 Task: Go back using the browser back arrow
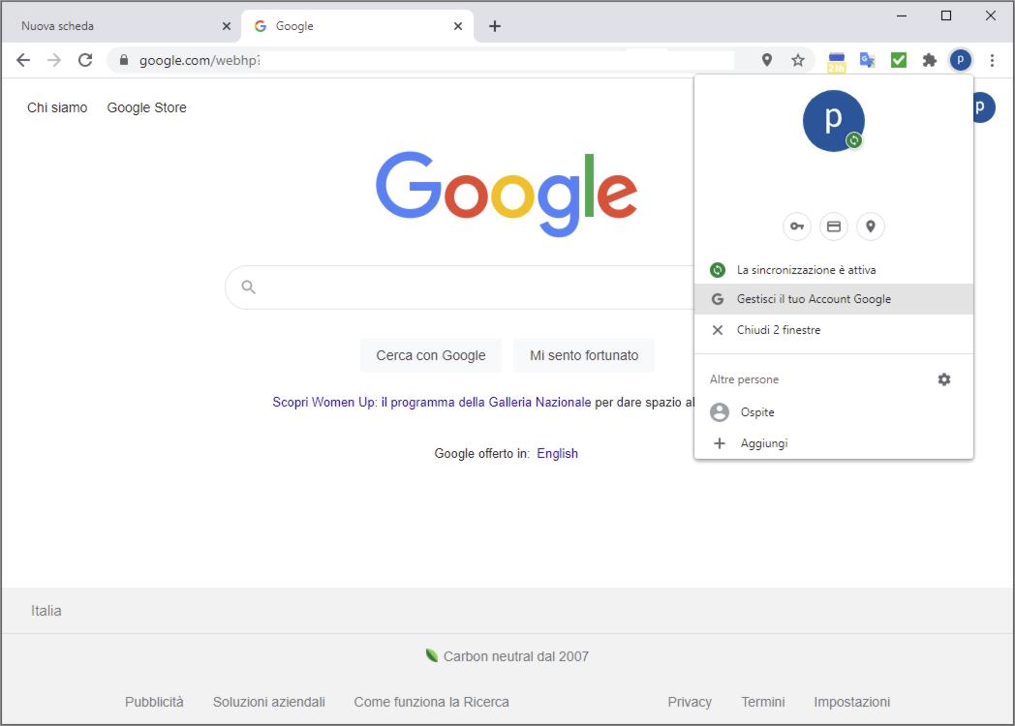pos(23,60)
